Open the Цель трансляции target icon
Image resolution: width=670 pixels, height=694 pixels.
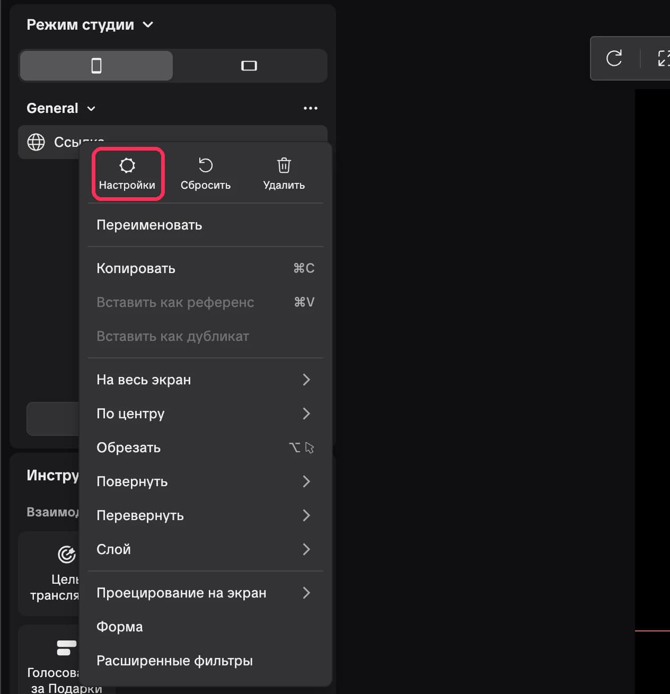(66, 555)
